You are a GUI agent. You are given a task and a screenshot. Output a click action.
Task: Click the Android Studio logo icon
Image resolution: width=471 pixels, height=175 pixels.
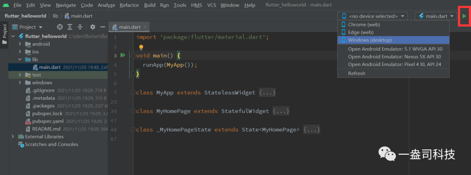(5, 5)
